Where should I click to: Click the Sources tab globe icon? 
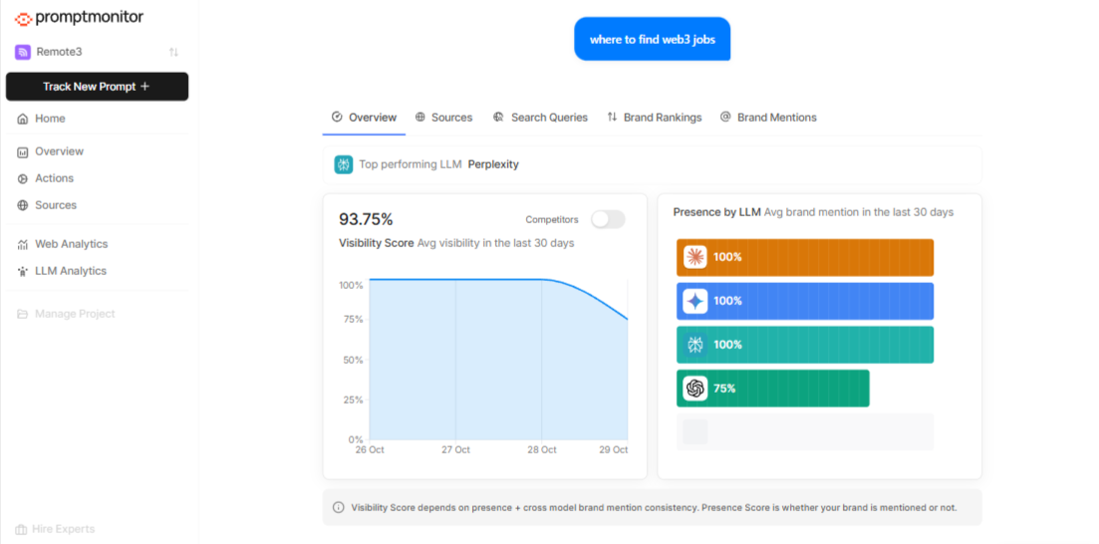419,118
